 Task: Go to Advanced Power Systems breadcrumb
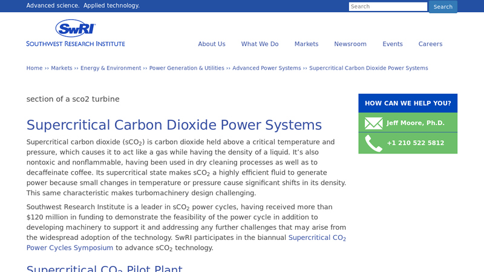coord(267,68)
